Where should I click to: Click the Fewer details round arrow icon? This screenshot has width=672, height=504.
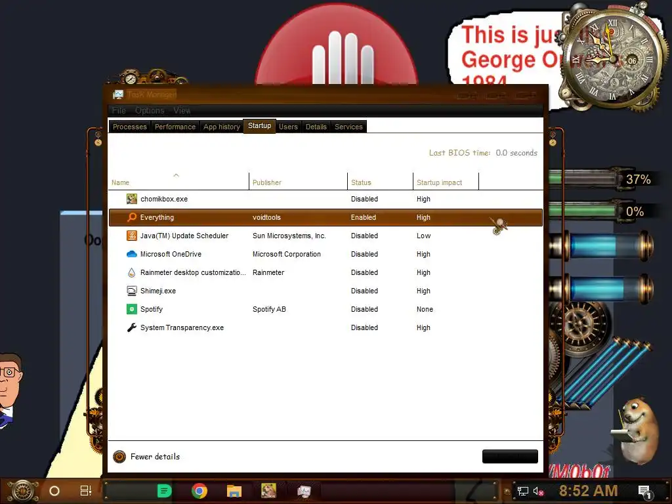tap(119, 457)
